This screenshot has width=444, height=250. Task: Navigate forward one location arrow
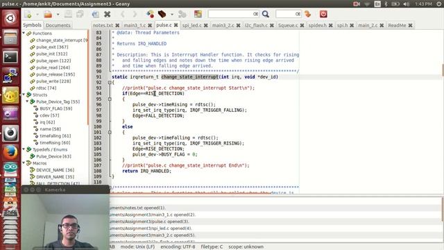pos(135,14)
